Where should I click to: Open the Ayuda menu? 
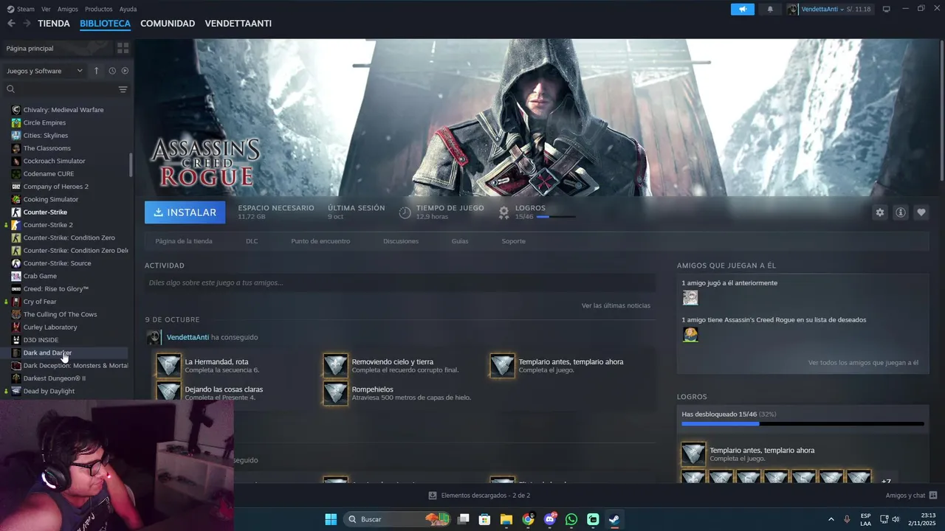[128, 9]
